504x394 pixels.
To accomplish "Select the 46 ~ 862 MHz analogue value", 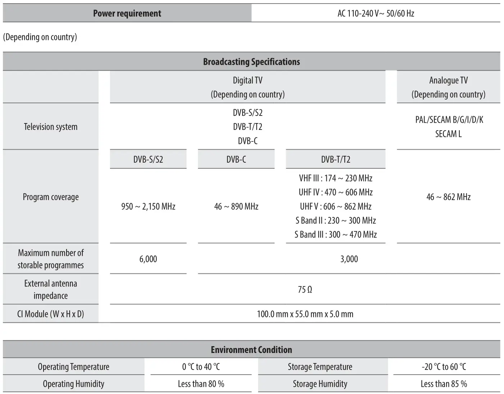I will pos(448,197).
